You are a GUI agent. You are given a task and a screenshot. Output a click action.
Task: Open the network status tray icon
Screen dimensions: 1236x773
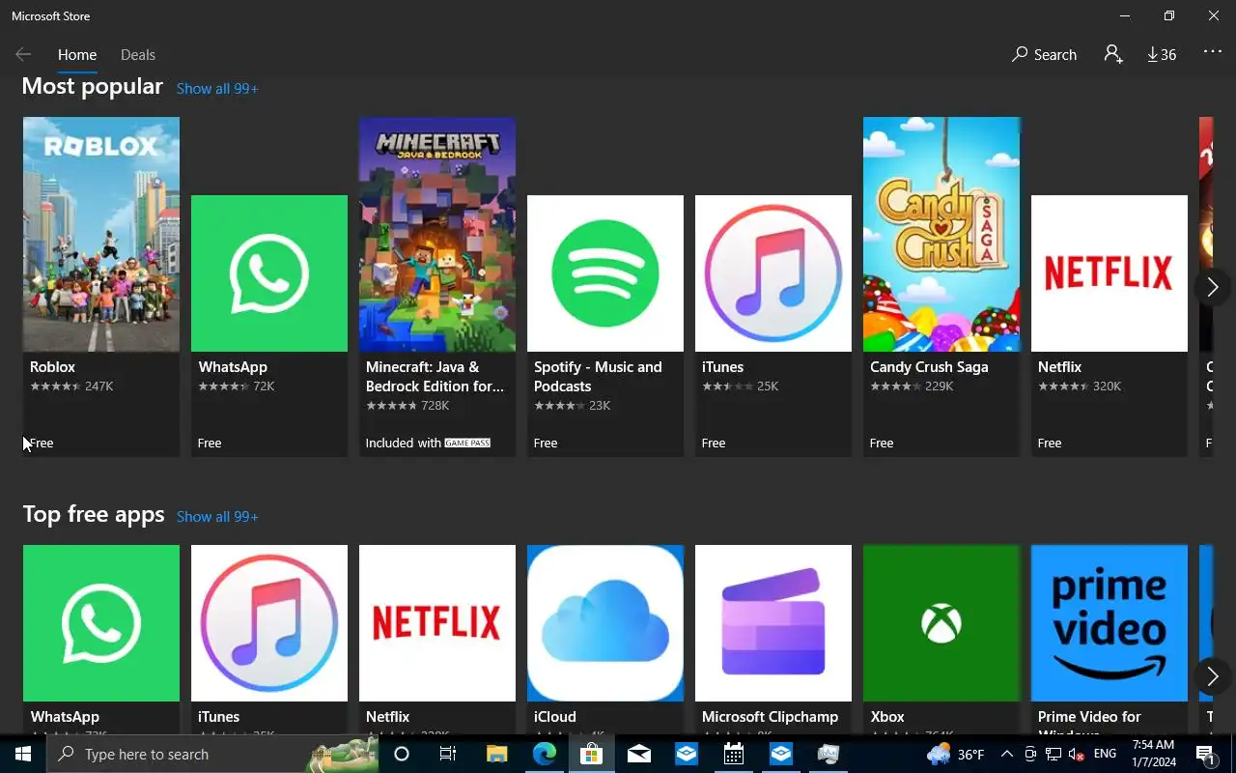[1053, 754]
